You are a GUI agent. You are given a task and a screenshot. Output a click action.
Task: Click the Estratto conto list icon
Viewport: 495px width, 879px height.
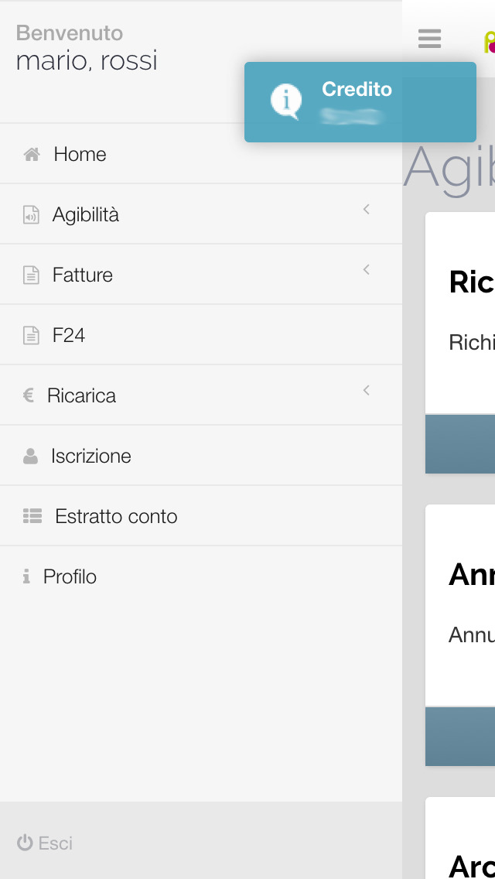[x=32, y=517]
